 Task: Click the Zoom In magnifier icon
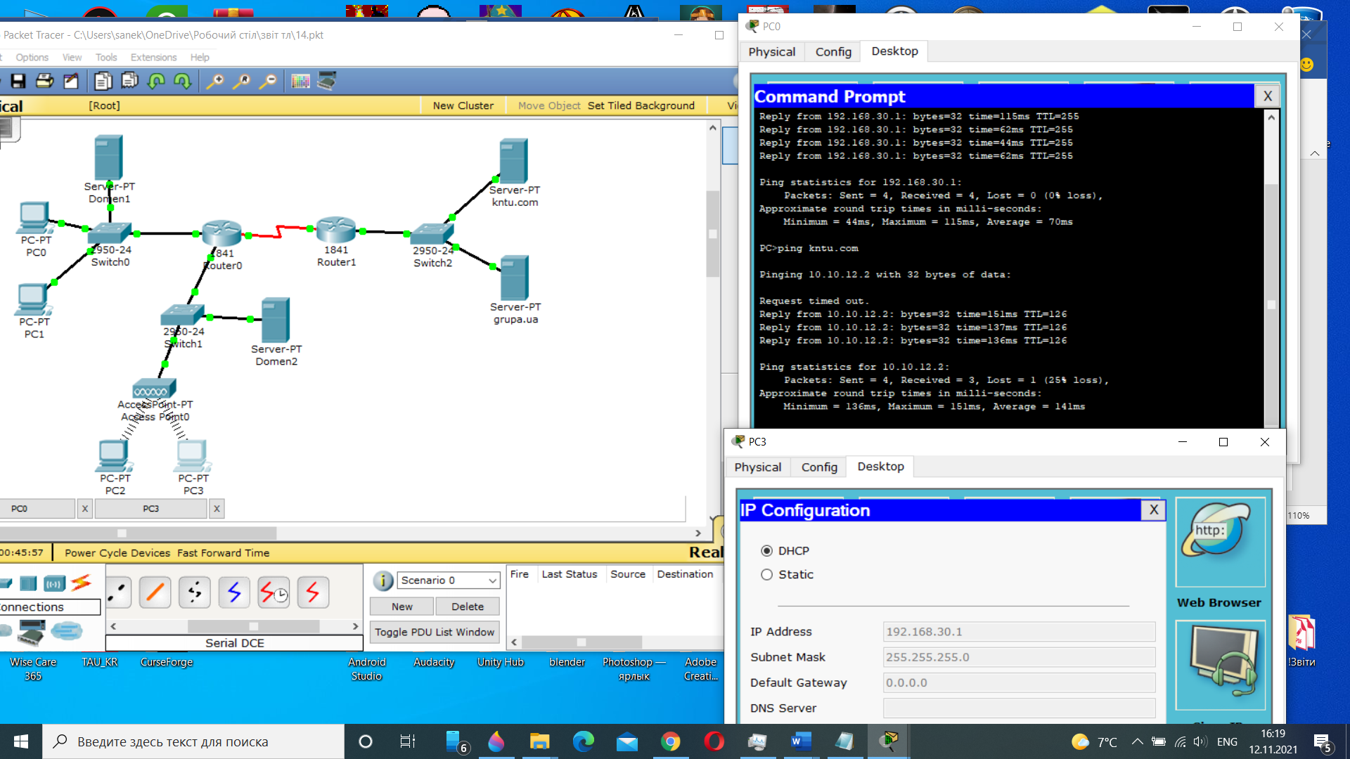(x=214, y=82)
